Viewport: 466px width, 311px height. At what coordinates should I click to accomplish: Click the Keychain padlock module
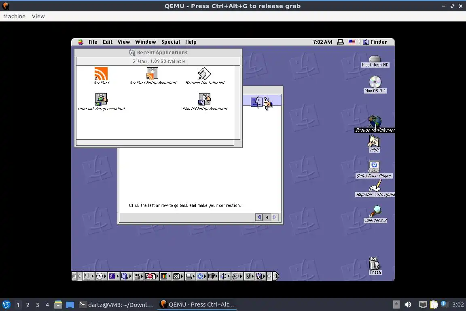tap(137, 276)
